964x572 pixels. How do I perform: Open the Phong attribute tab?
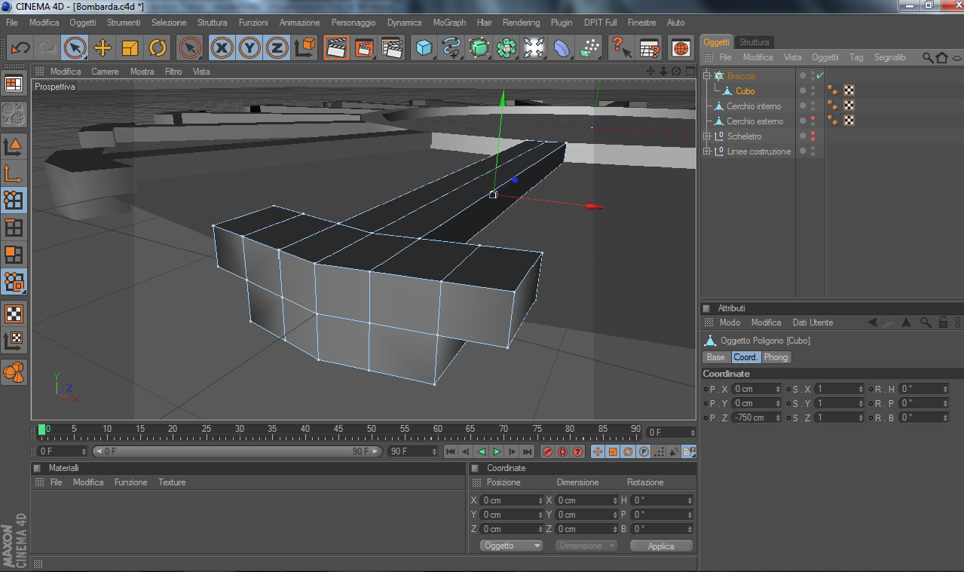[776, 357]
